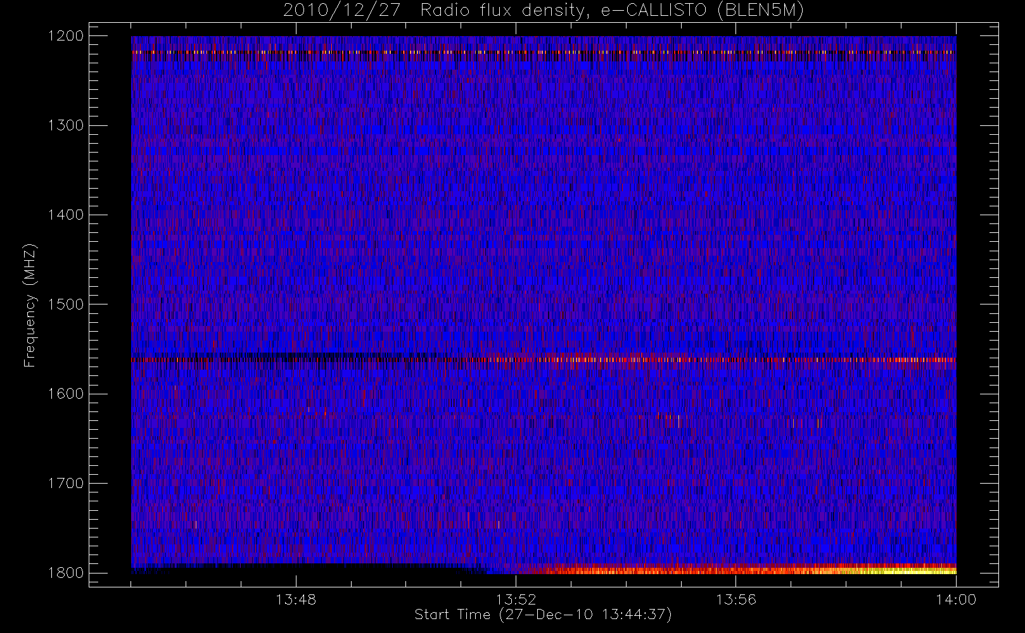
Task: Click the plot title mentioning e-CALLISTO (BLEN5M)
Action: click(x=544, y=11)
